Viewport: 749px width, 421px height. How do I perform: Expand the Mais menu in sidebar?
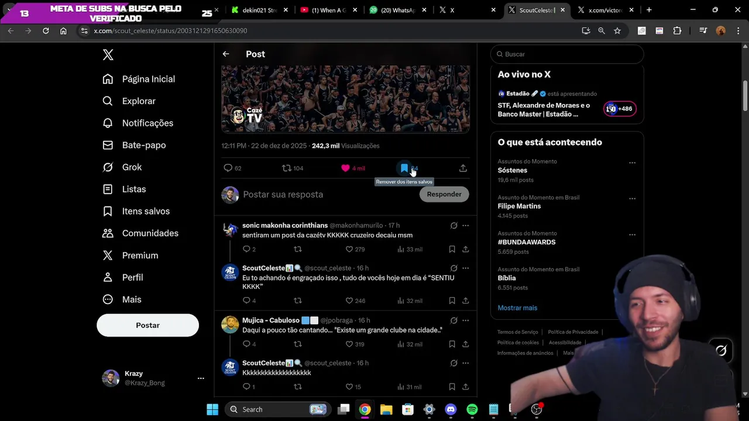122,299
